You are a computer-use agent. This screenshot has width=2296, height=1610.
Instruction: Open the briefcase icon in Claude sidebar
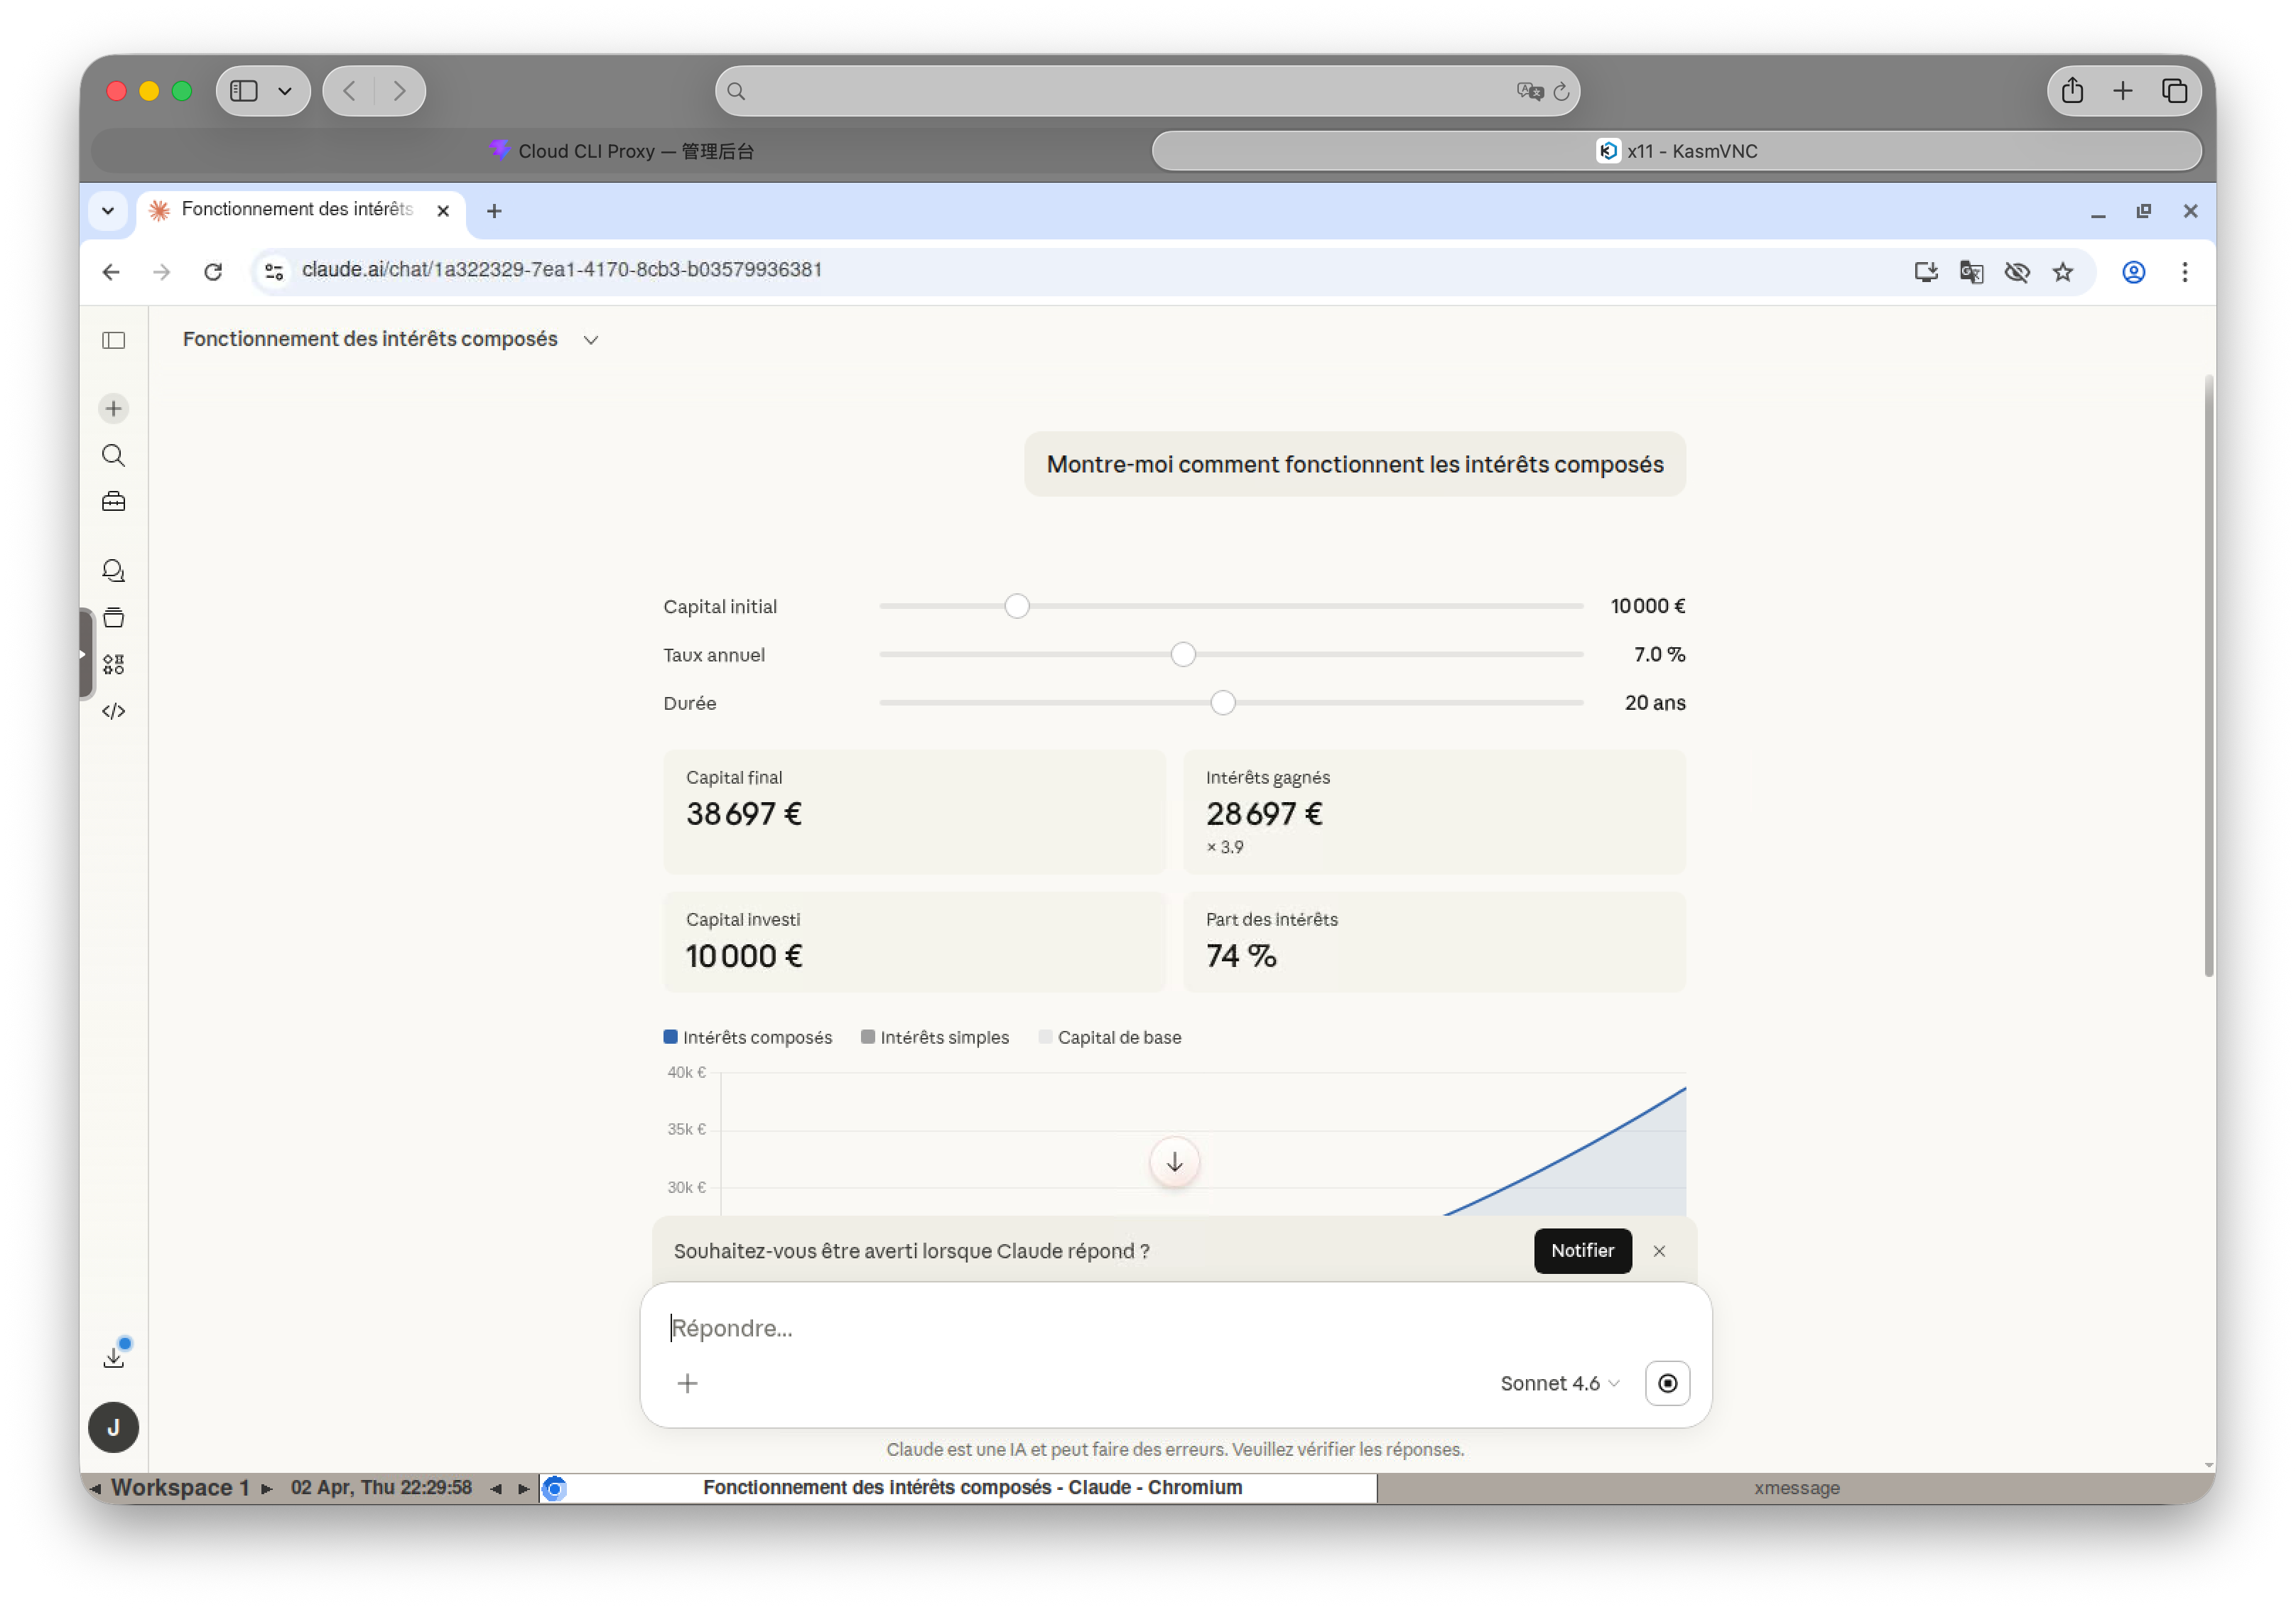(x=114, y=502)
